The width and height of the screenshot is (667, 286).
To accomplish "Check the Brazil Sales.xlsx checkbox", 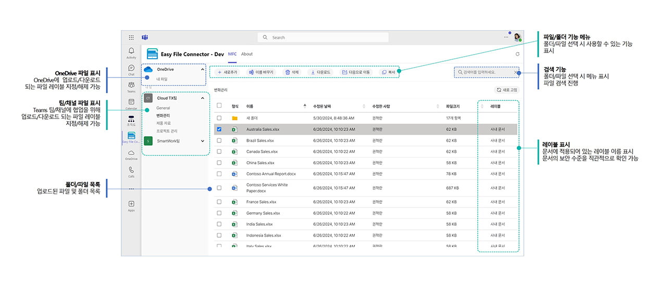I will [219, 140].
